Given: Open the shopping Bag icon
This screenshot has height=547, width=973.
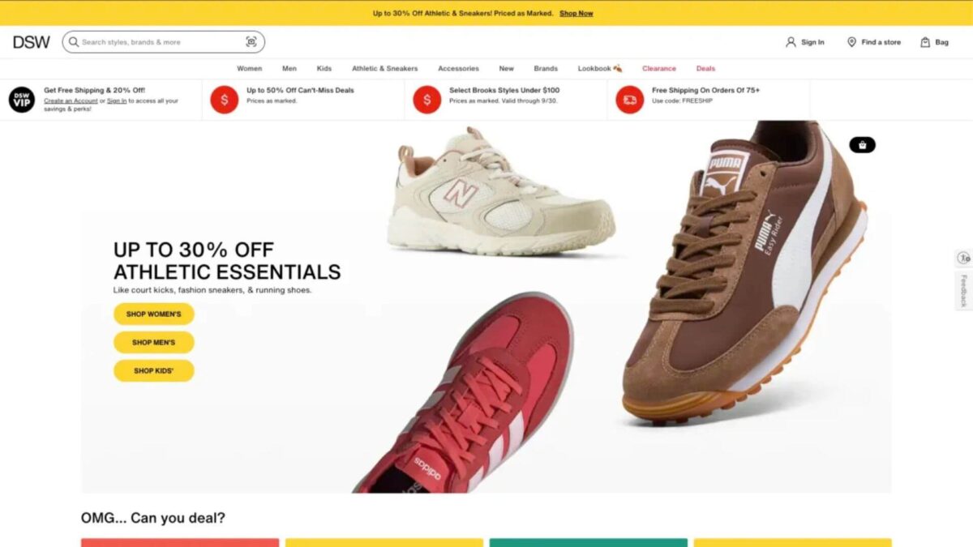Looking at the screenshot, I should click(925, 42).
